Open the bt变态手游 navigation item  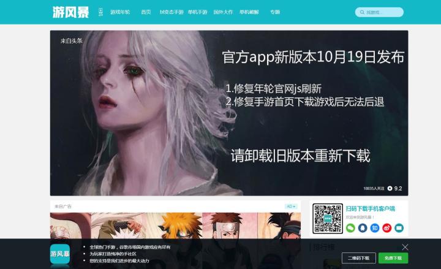tap(171, 12)
